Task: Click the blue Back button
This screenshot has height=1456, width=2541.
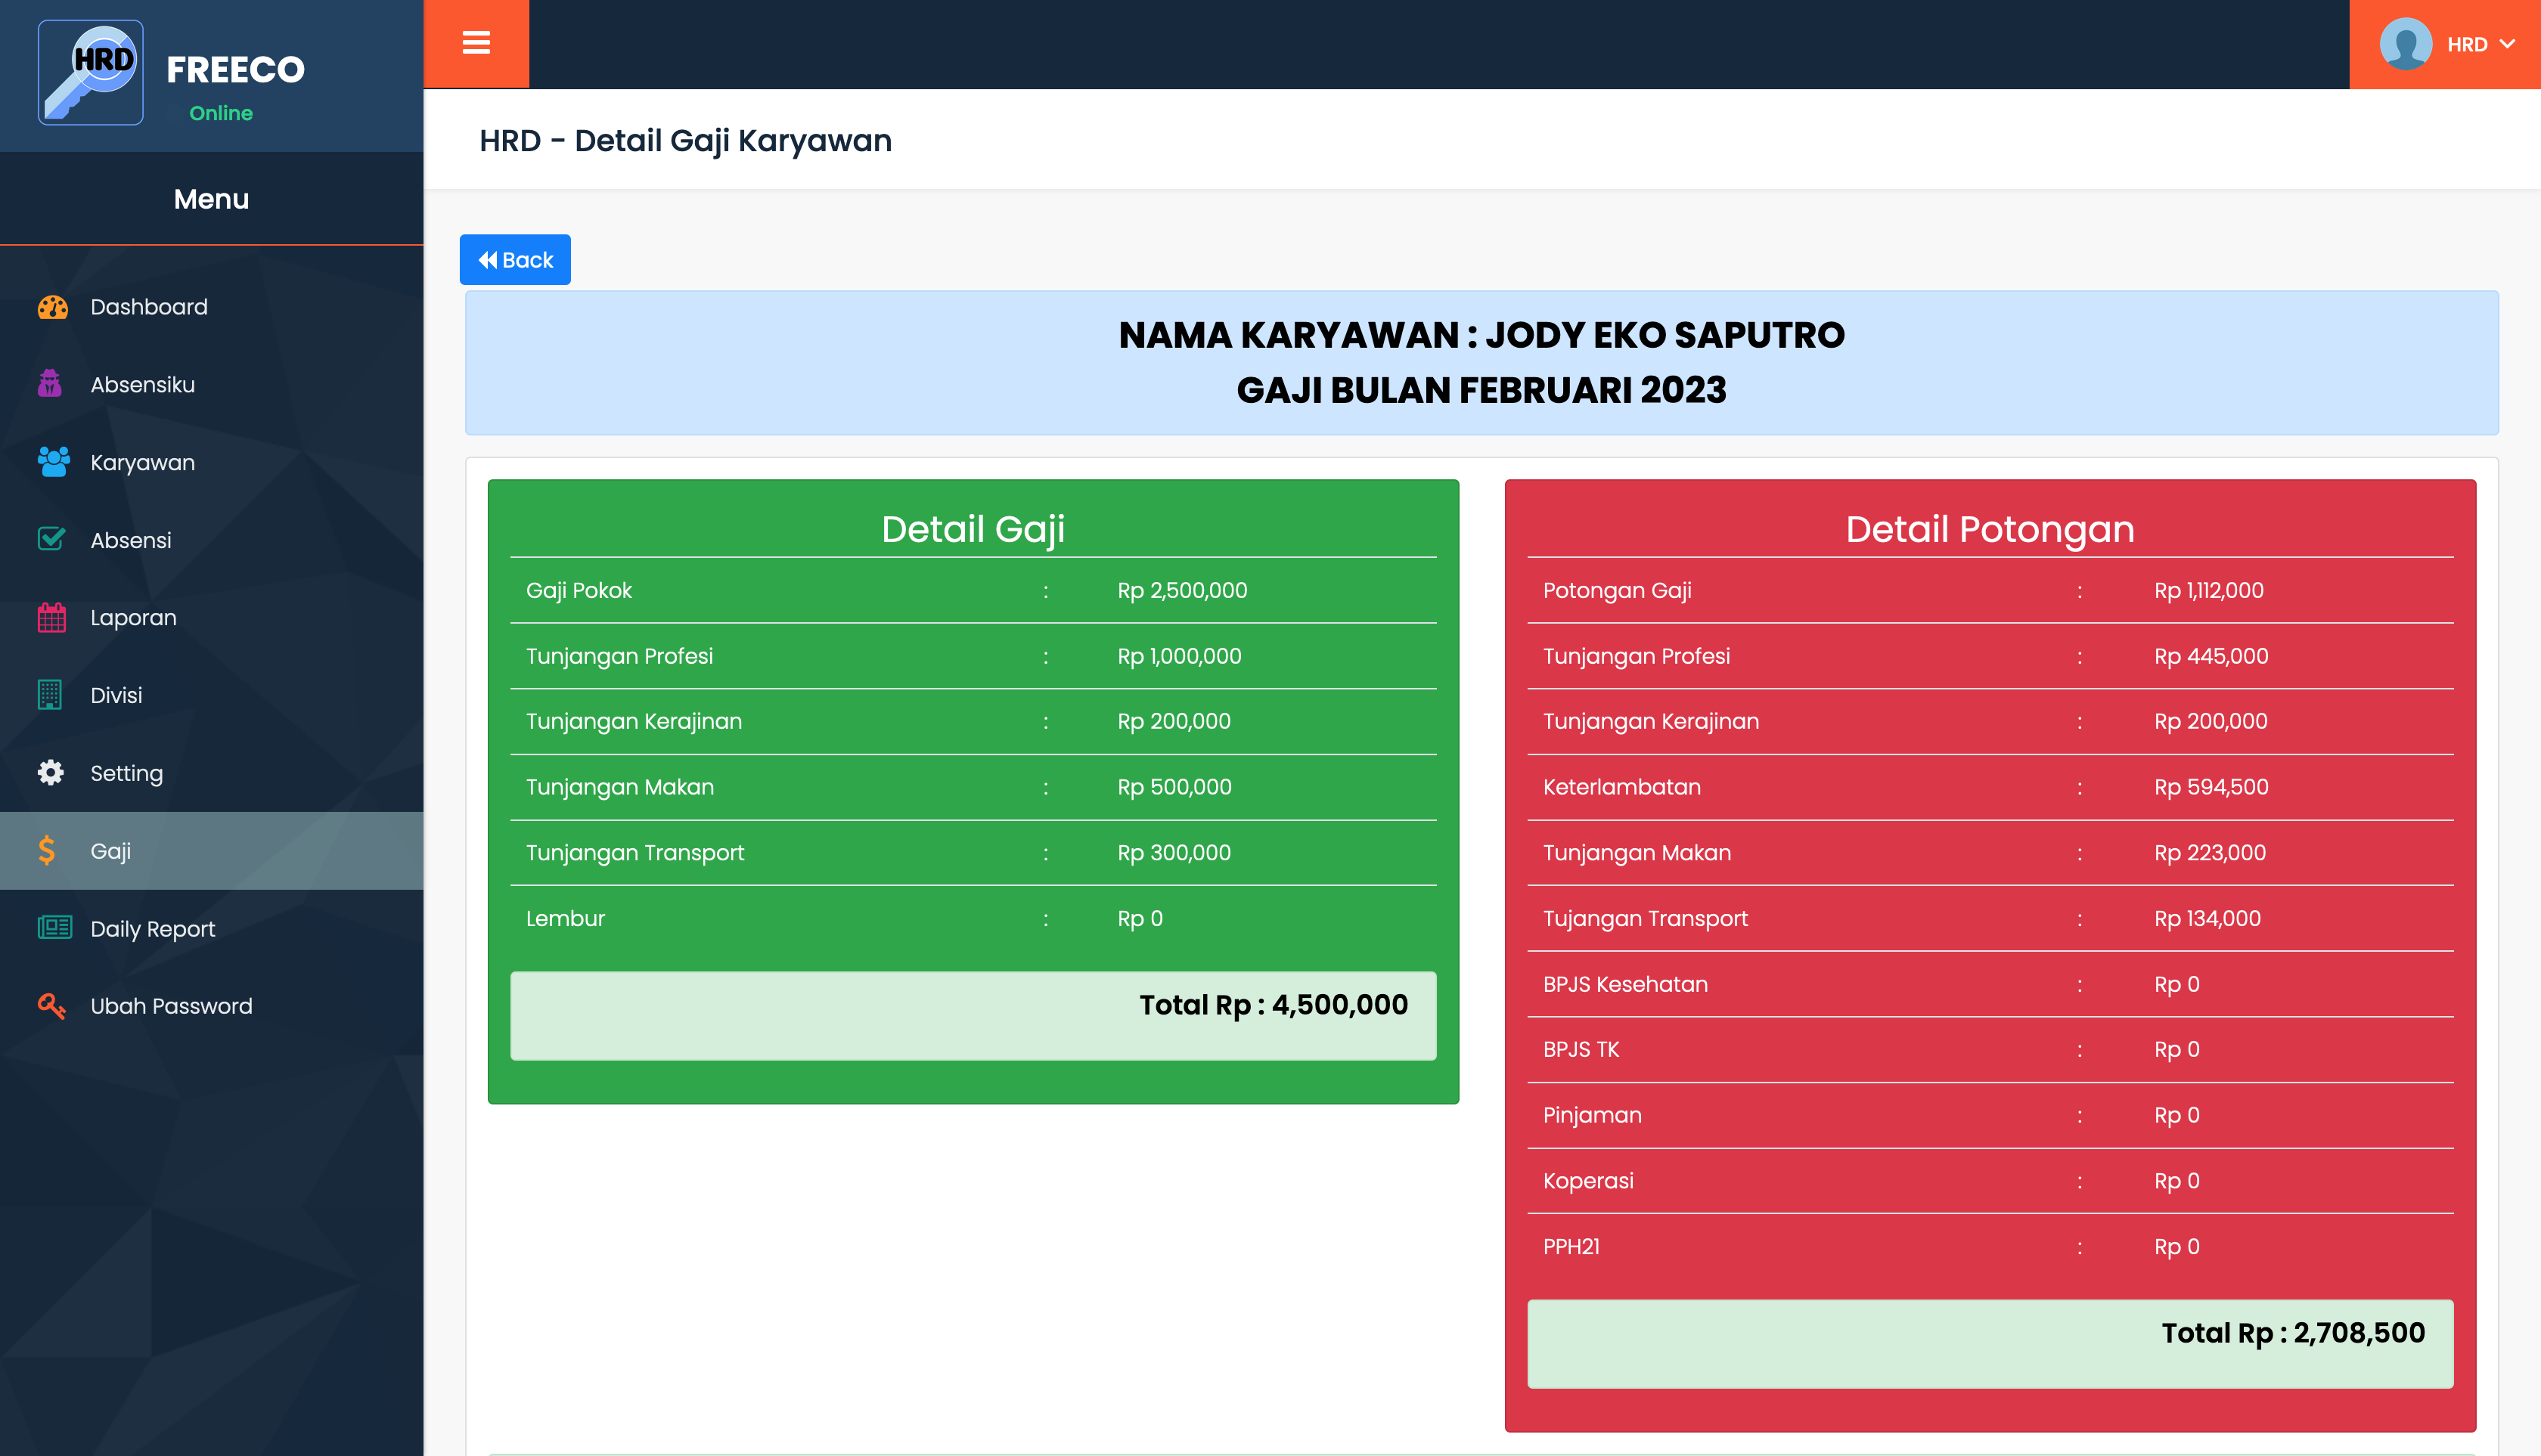Action: [x=515, y=260]
